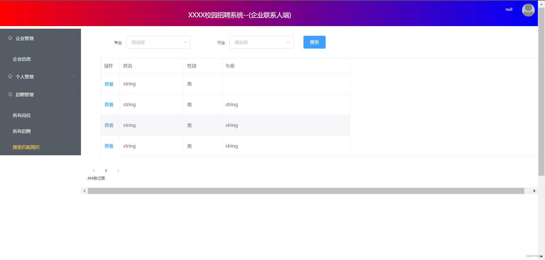The image size is (545, 260).
Task: Click 查看 in the fourth table row
Action: click(109, 146)
